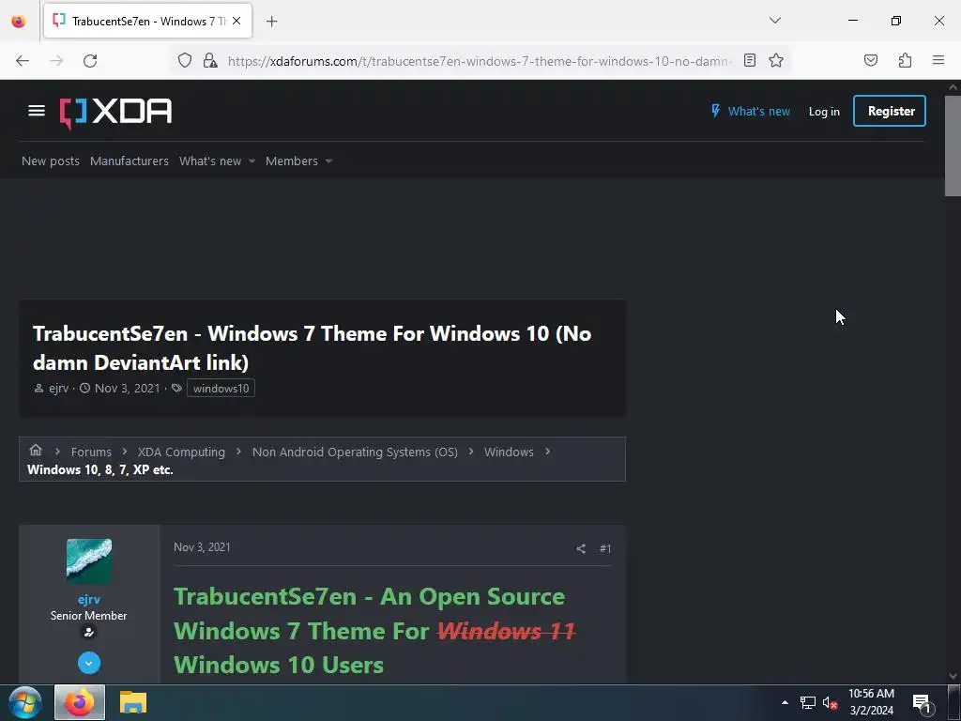Open Windows 10, 8, 7, XP etc. breadcrumb
961x721 pixels.
pos(100,469)
